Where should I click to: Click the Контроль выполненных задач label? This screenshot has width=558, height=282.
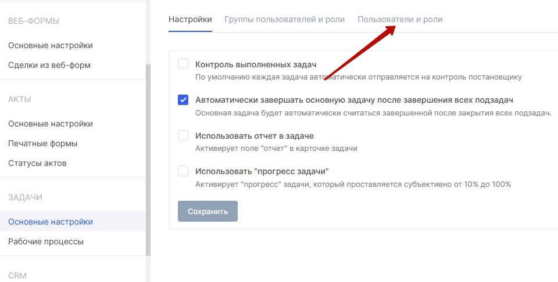point(256,64)
